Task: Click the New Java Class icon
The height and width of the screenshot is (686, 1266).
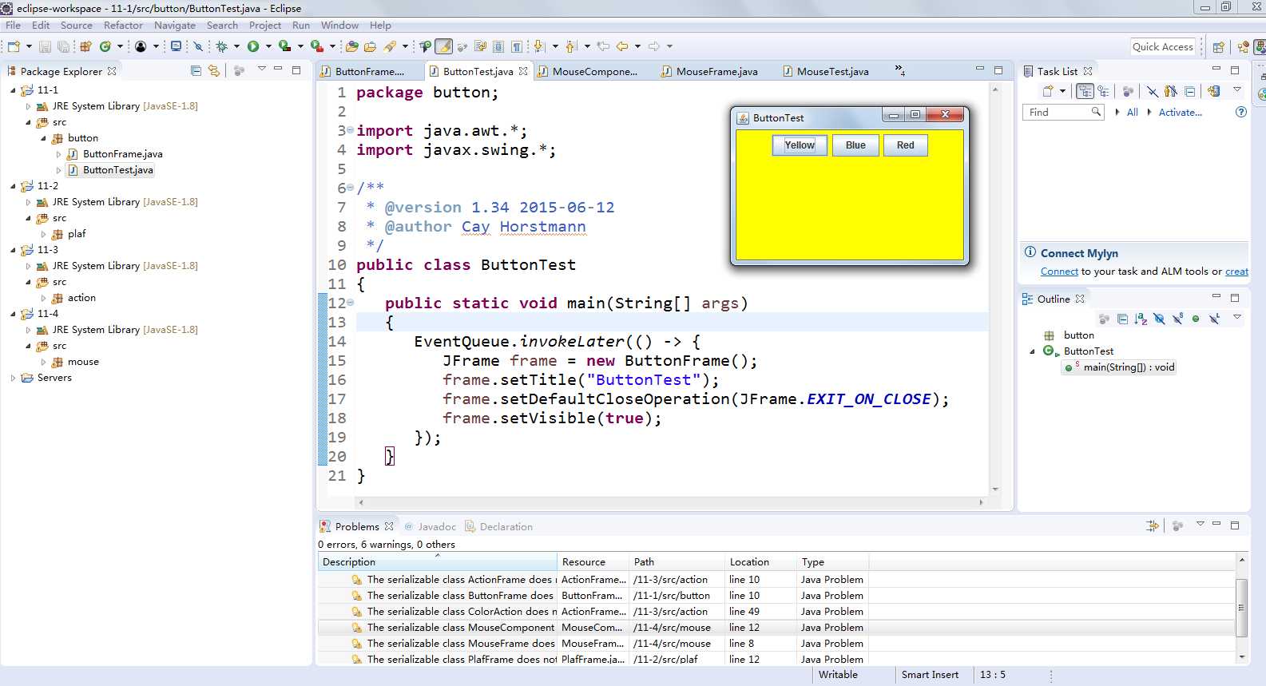Action: coord(105,46)
